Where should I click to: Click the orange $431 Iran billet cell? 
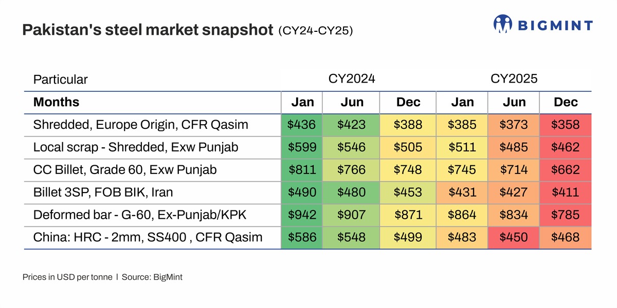pos(462,192)
